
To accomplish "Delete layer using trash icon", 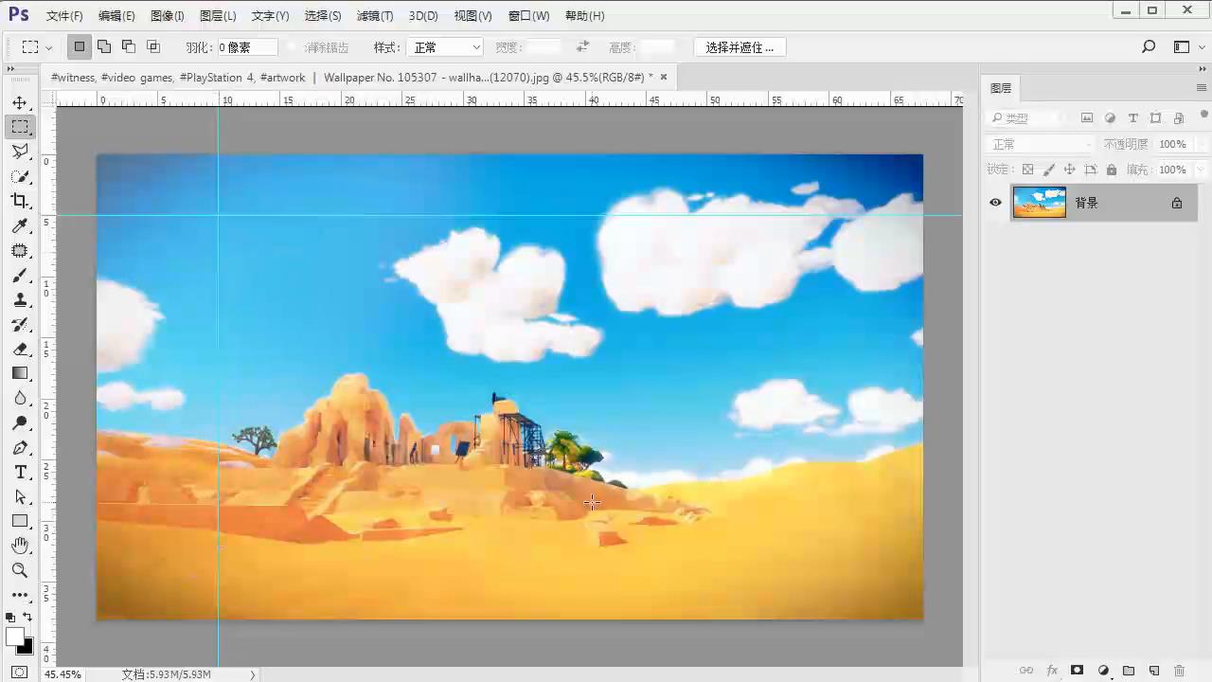I will (1179, 671).
